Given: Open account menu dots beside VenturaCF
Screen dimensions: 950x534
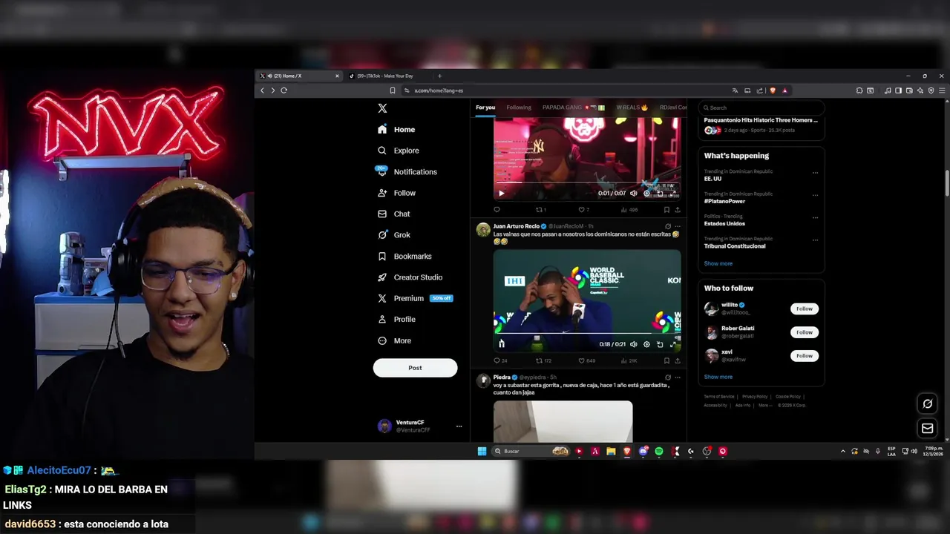Looking at the screenshot, I should [459, 426].
